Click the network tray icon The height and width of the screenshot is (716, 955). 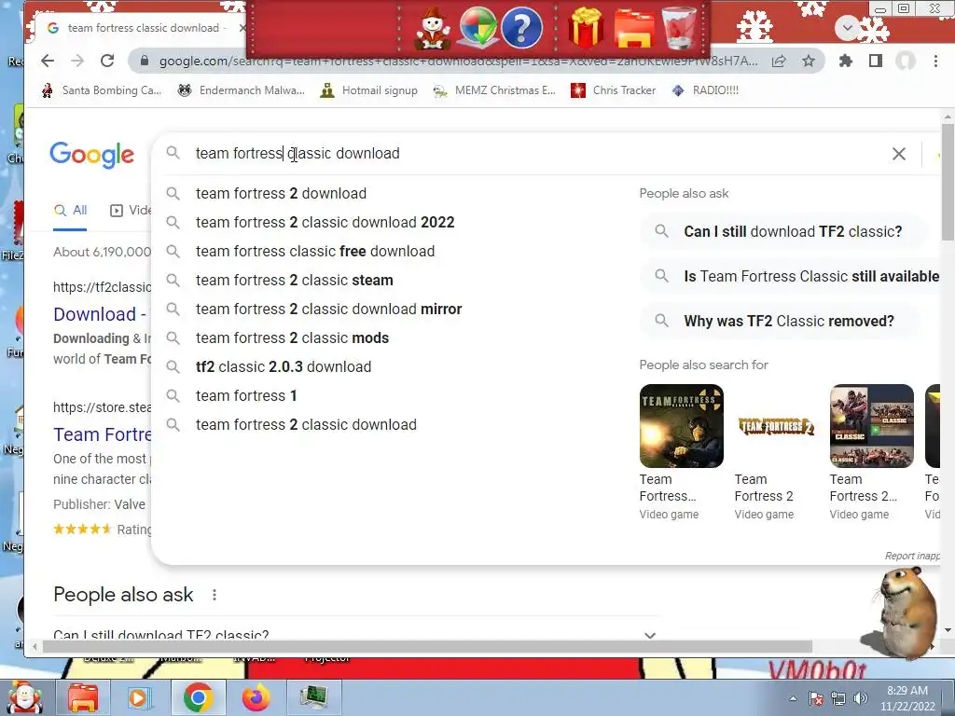[x=838, y=698]
